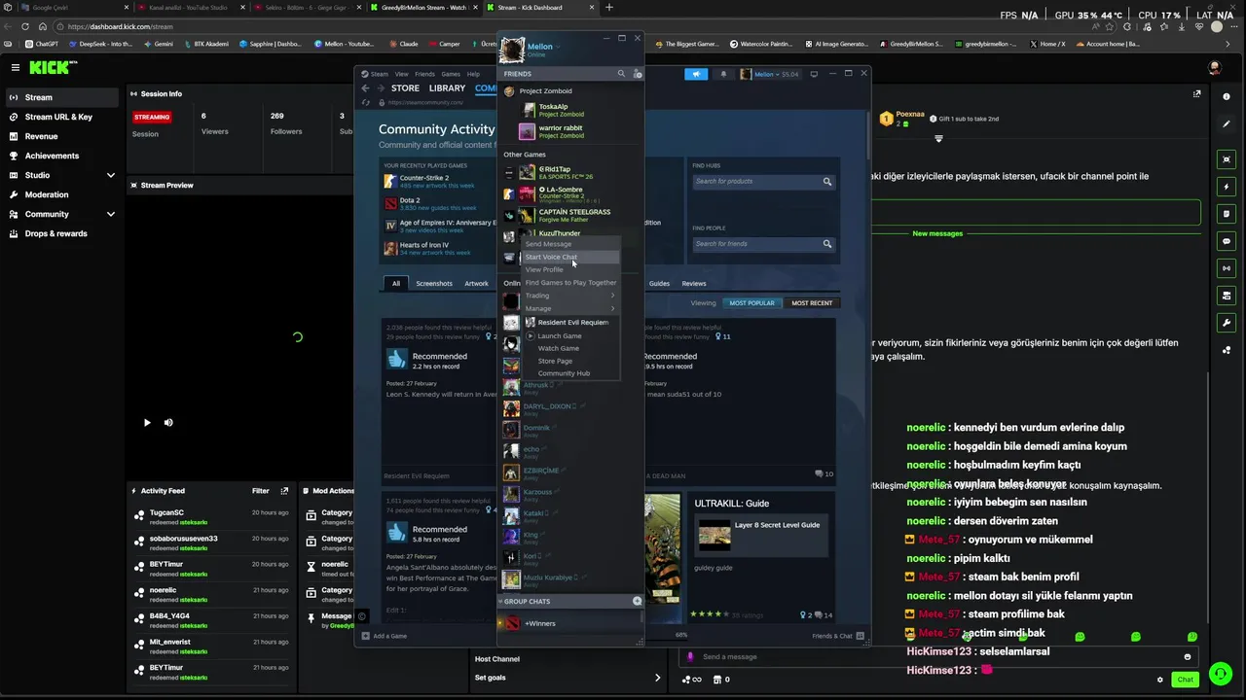Toggle Steam Big Picture mode icon

814,74
